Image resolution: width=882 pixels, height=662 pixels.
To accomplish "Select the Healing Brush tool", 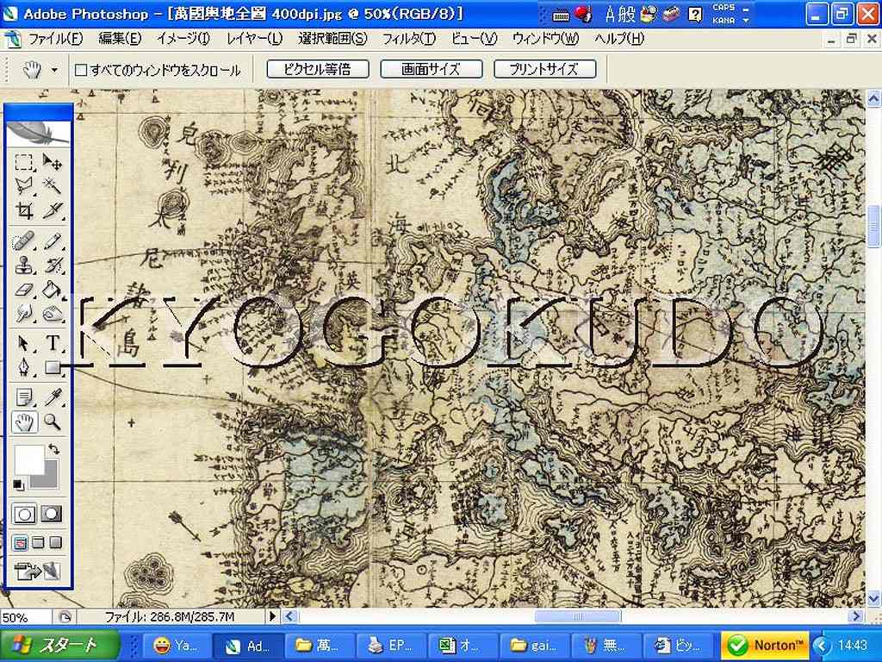I will point(24,241).
